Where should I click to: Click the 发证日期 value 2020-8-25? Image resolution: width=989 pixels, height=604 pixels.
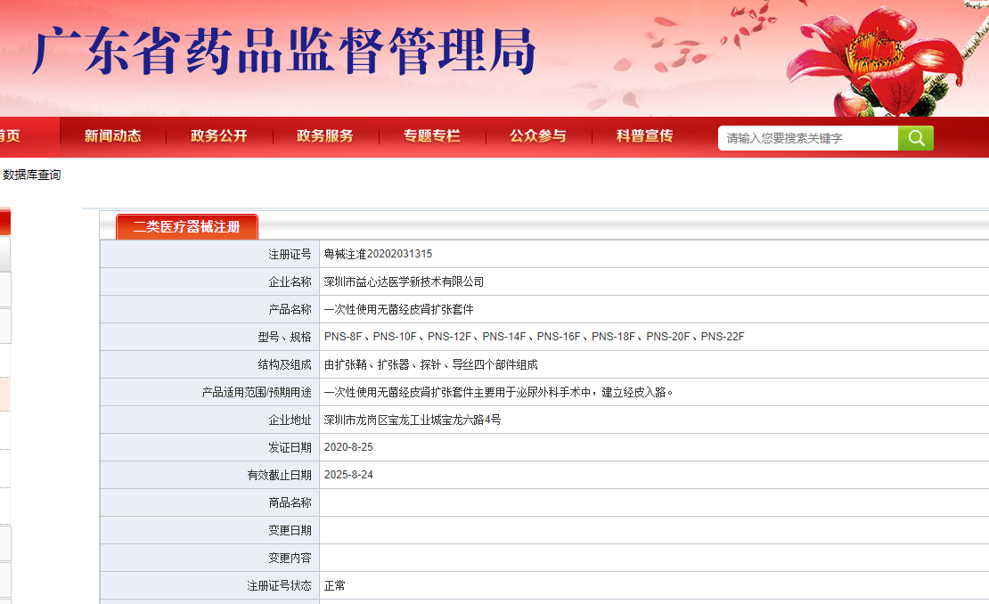(x=347, y=446)
